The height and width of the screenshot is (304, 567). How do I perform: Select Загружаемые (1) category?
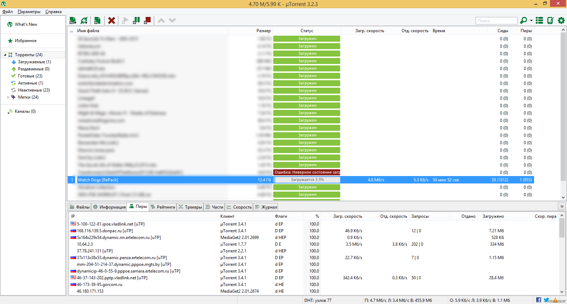point(34,62)
